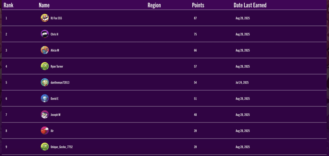Sort by Date Last Earned header
This screenshot has width=329, height=156.
pos(250,5)
